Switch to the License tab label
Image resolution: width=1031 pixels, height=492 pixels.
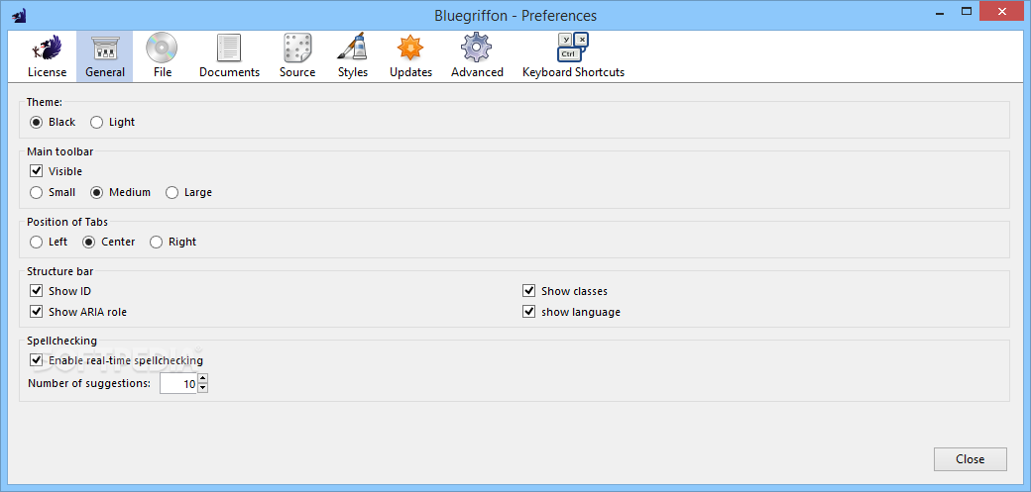point(47,72)
